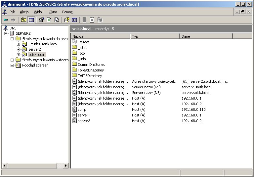254x177 pixels.
Task: Sort by the Typ column header
Action: coord(155,36)
